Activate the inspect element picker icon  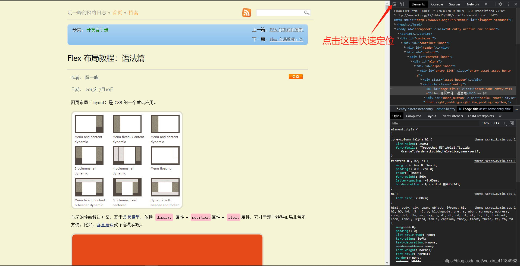394,4
